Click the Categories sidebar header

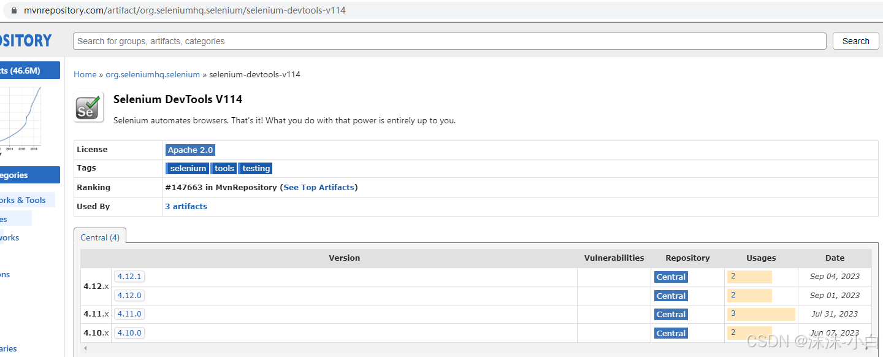coord(30,175)
